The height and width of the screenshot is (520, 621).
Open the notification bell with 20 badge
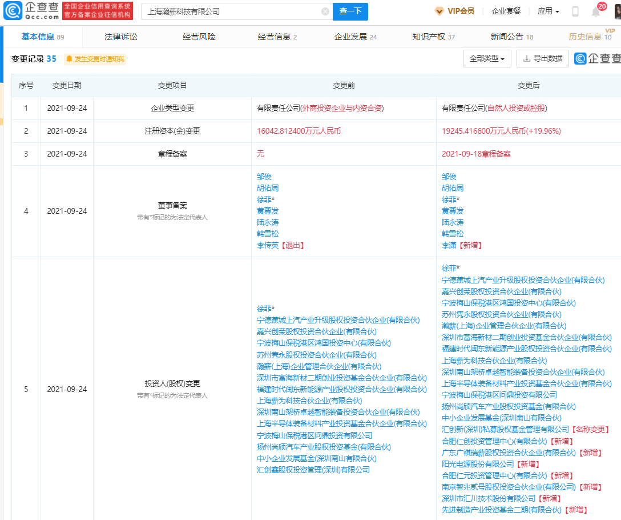point(596,11)
